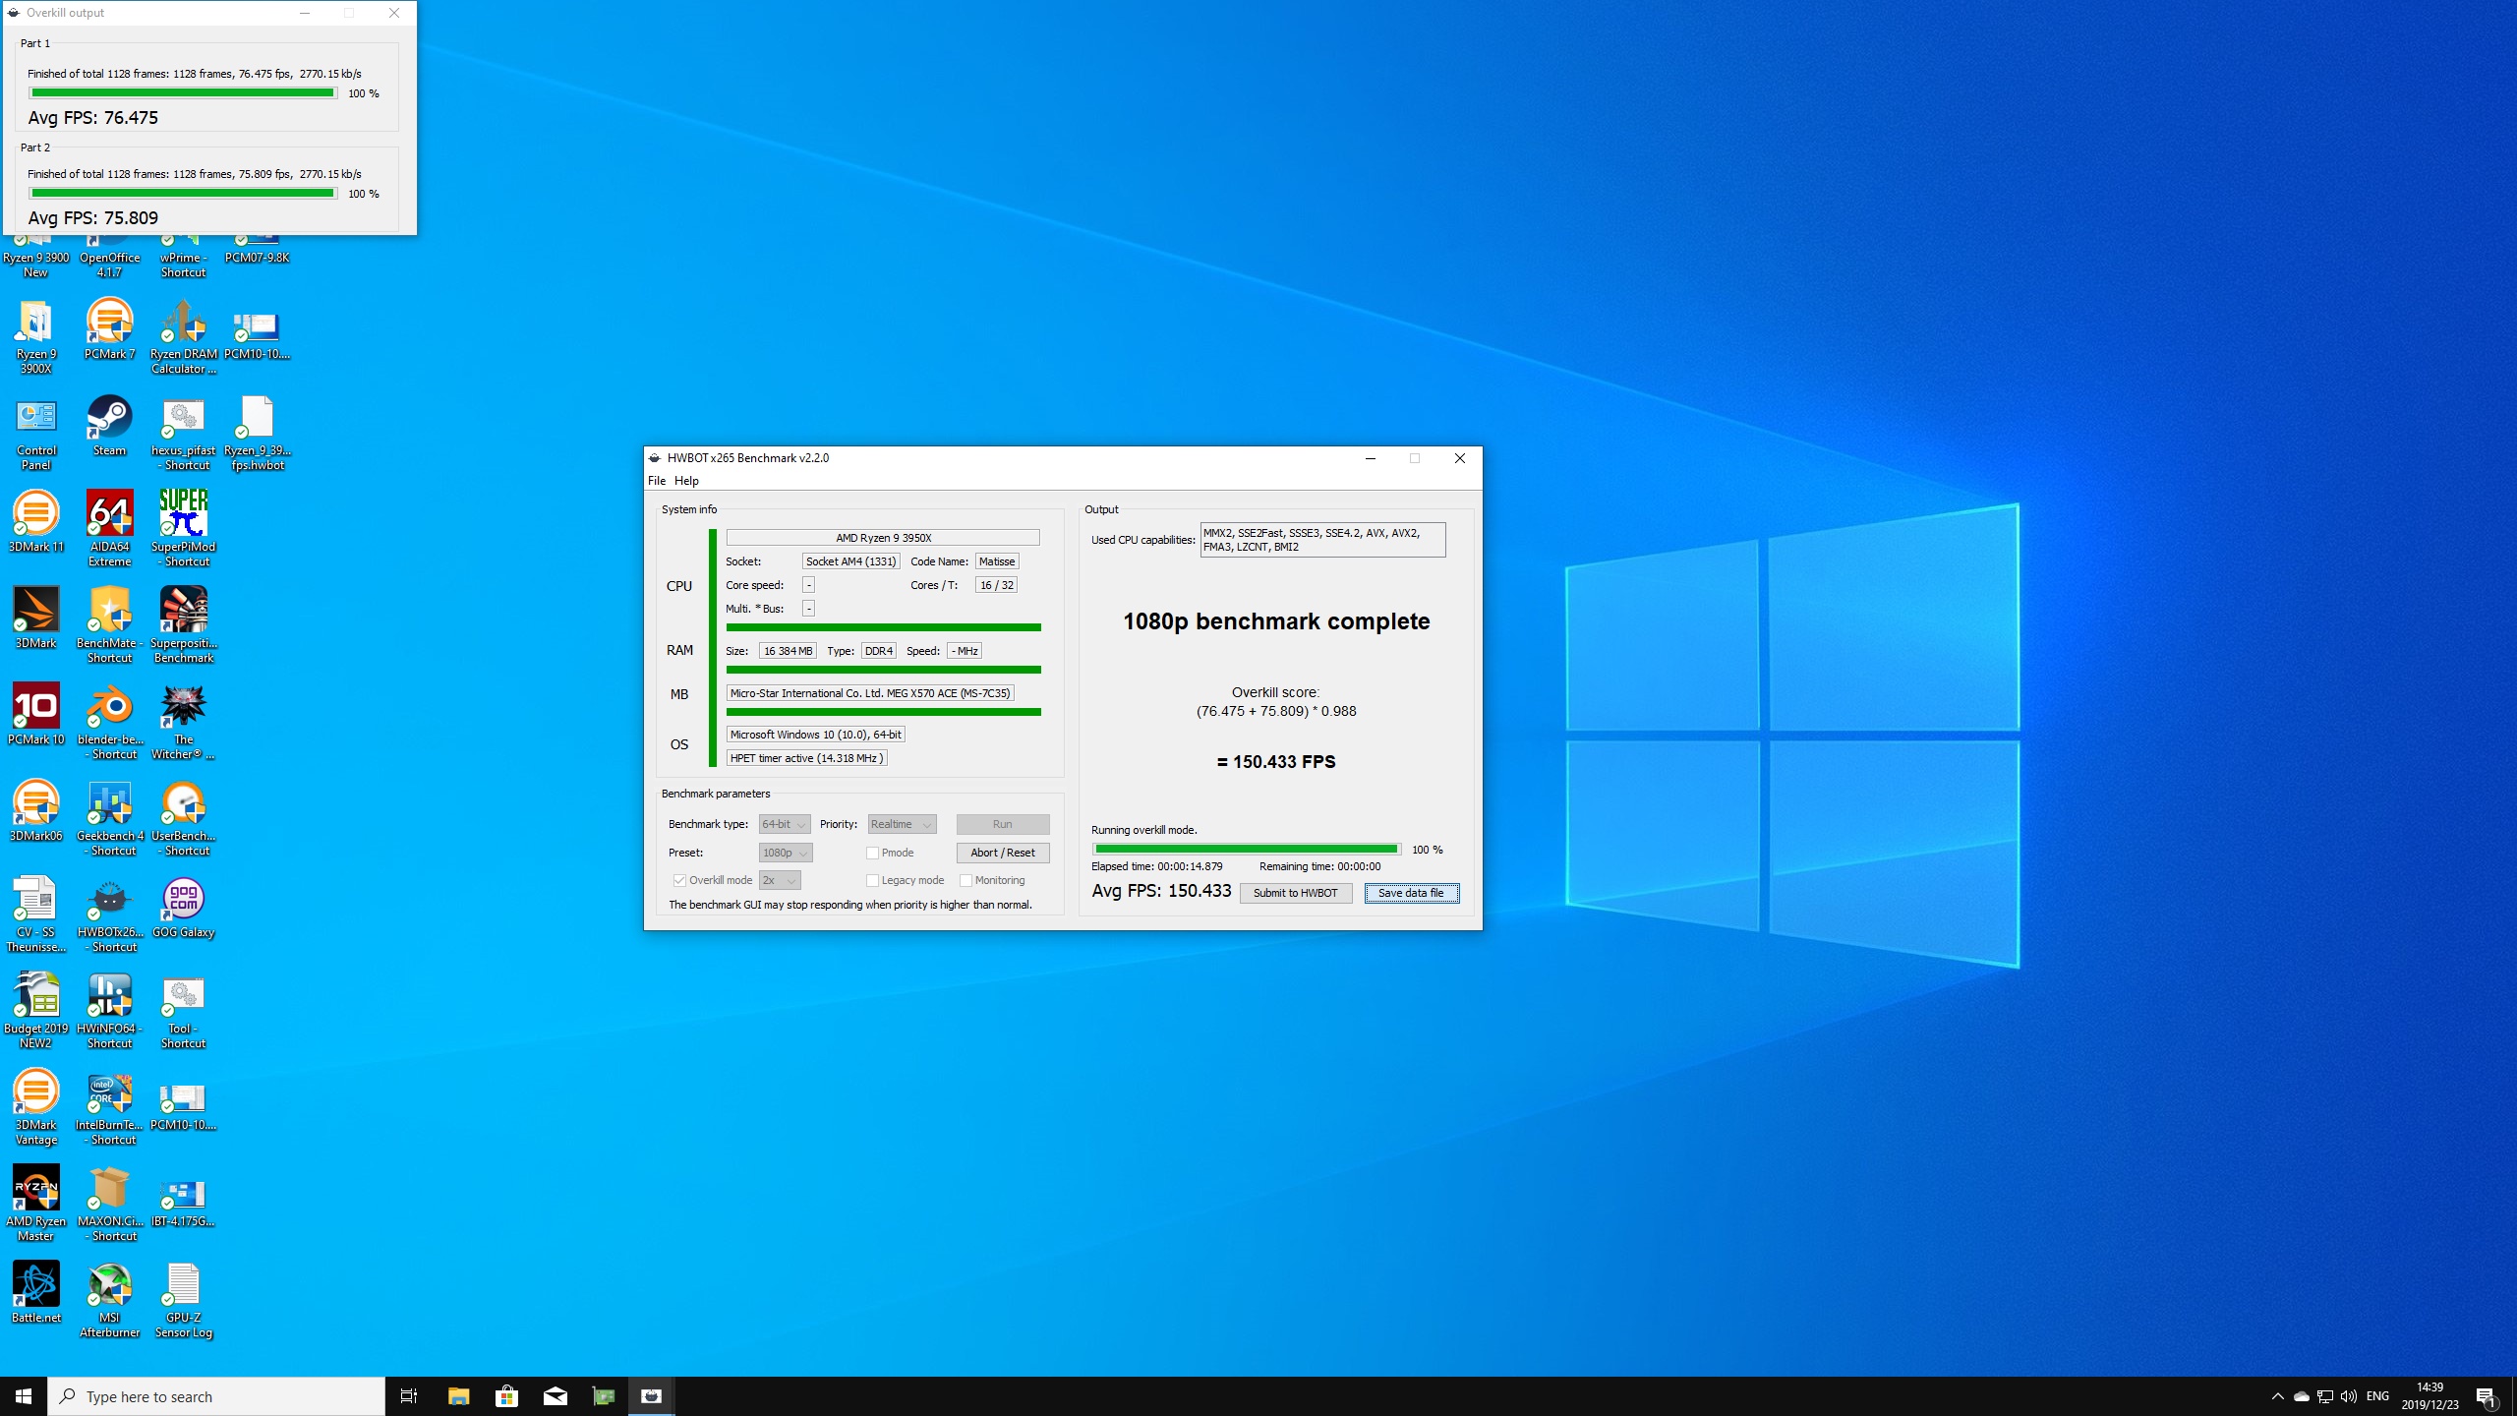Viewport: 2517px width, 1416px height.
Task: Open the Control Panel desktop icon
Action: click(x=36, y=434)
